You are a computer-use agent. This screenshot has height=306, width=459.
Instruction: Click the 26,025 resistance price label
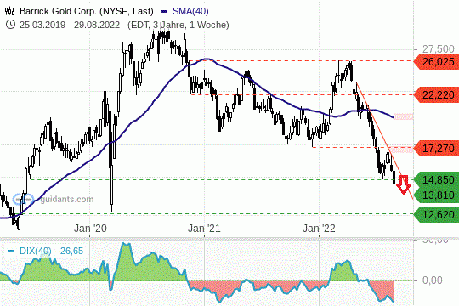tap(436, 62)
